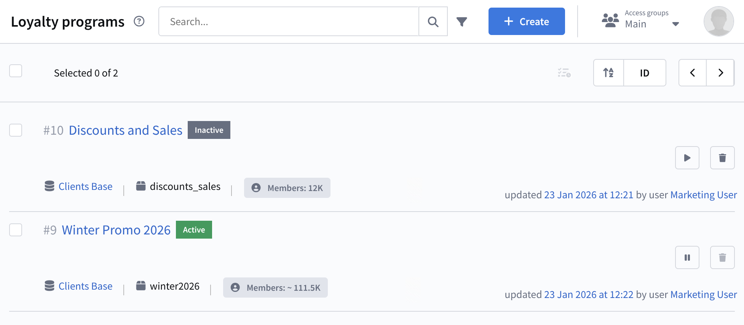This screenshot has height=325, width=744.
Task: Toggle sort direction icon
Action: 608,73
